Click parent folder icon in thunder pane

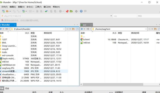[73, 29]
